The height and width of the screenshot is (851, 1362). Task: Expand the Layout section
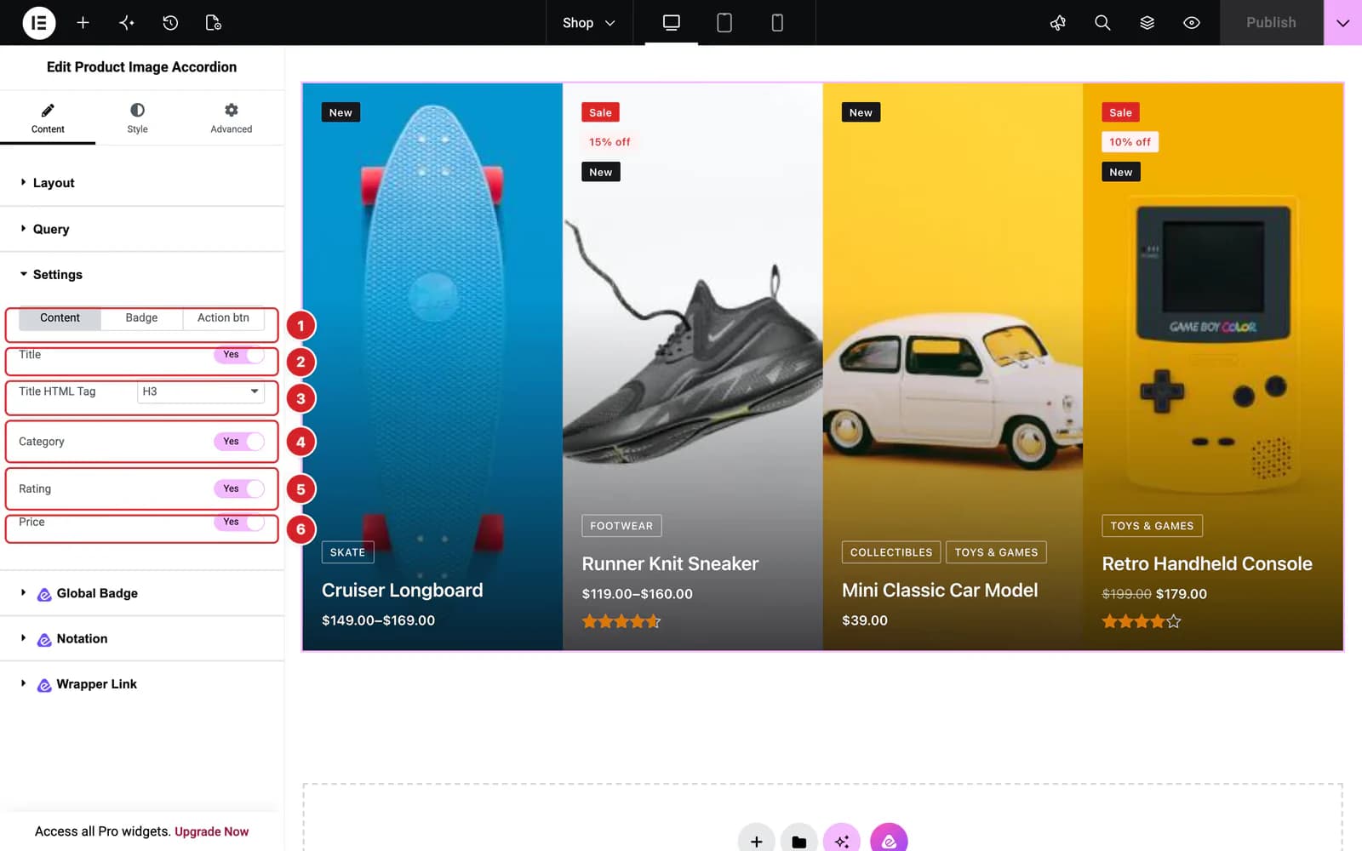pos(141,183)
